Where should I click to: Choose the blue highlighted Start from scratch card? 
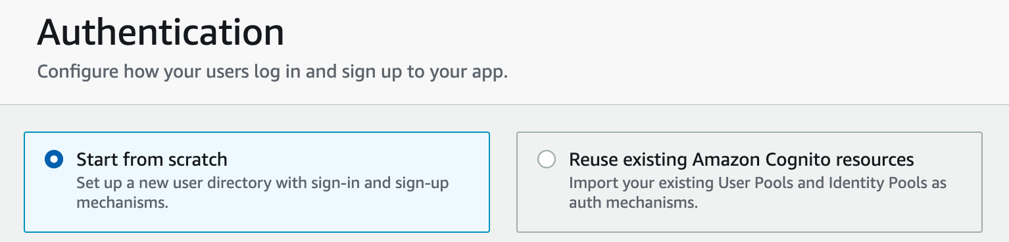(x=257, y=182)
